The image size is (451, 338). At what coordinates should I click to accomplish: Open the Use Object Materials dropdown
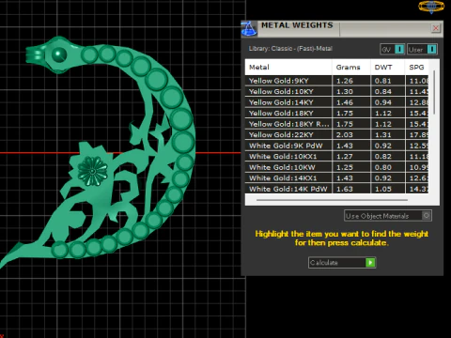(x=388, y=216)
